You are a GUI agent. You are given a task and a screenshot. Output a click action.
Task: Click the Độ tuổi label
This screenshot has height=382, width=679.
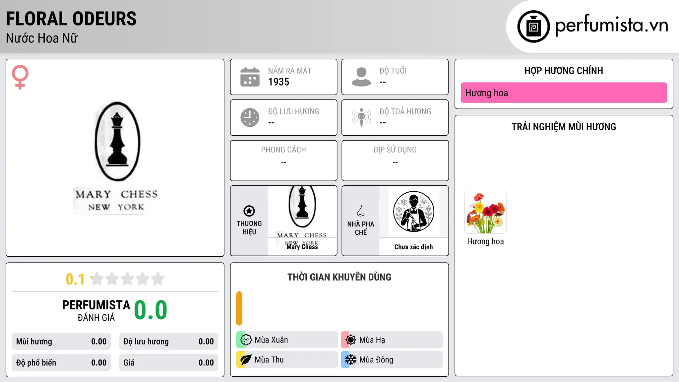pyautogui.click(x=393, y=71)
